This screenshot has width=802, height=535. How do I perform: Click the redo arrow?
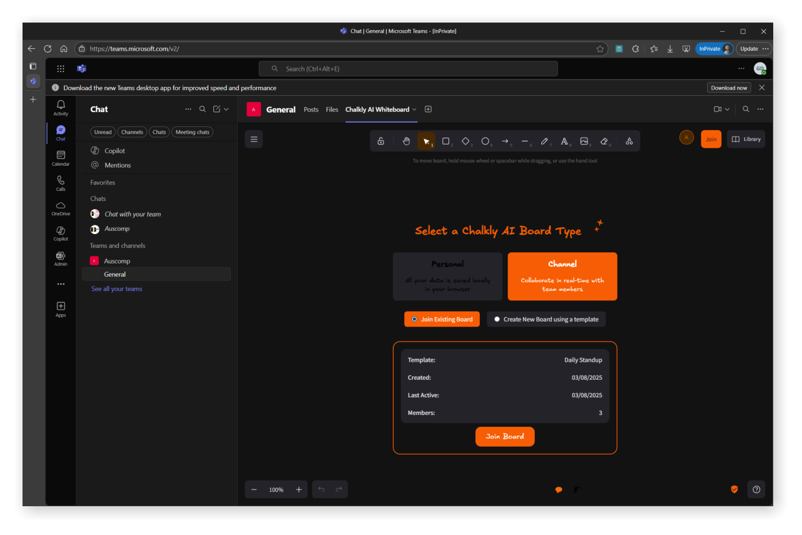339,489
